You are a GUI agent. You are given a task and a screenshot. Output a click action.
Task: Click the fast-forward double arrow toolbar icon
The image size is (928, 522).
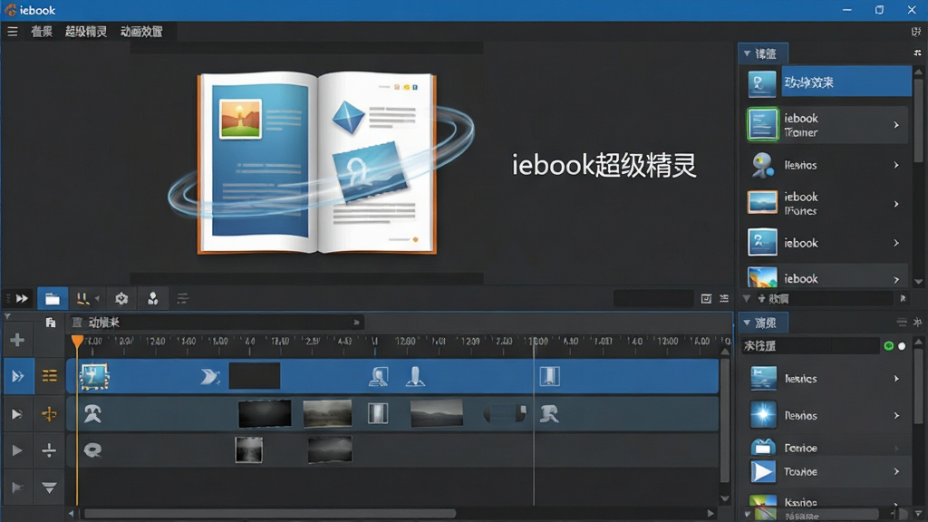[x=22, y=298]
